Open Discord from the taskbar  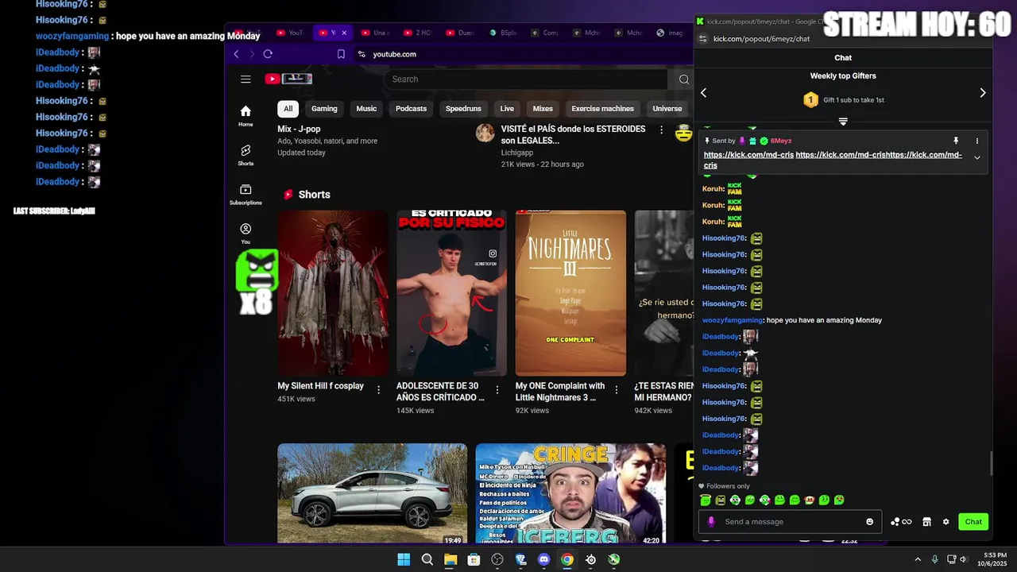pos(543,559)
